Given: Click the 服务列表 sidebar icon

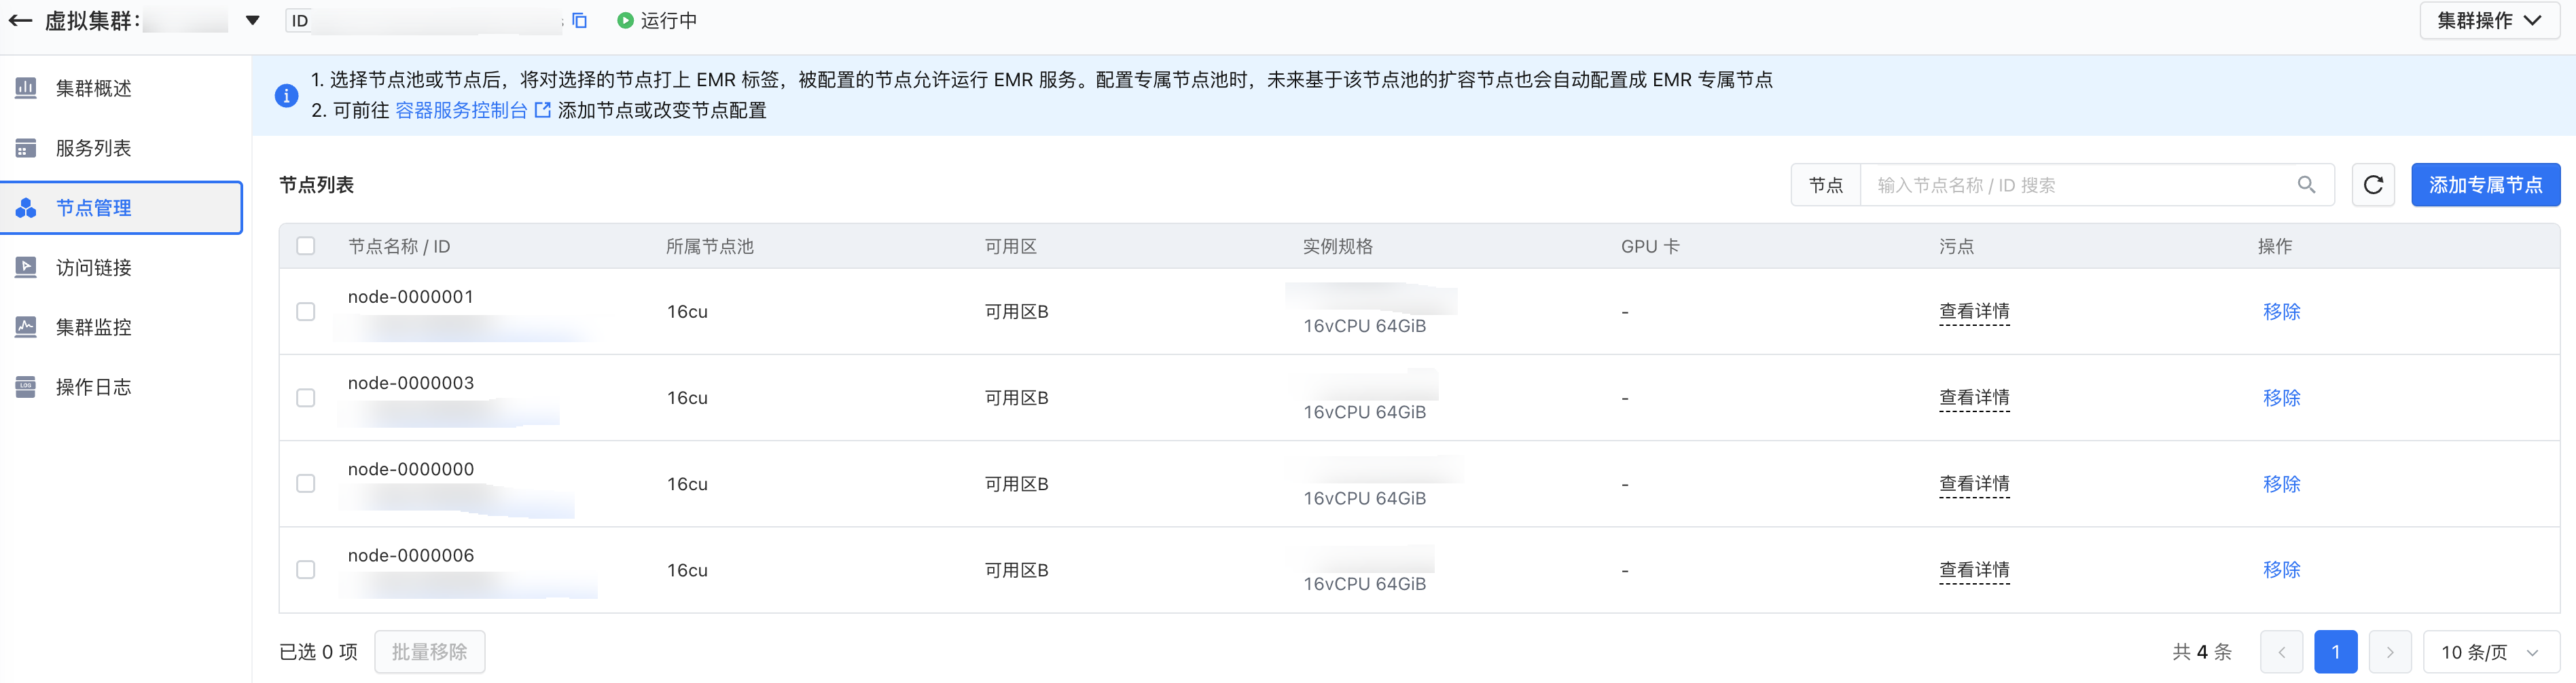Looking at the screenshot, I should (26, 148).
